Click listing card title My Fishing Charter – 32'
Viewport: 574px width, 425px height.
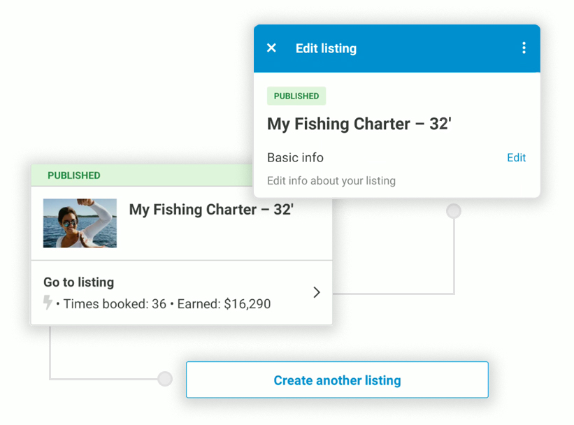(211, 210)
